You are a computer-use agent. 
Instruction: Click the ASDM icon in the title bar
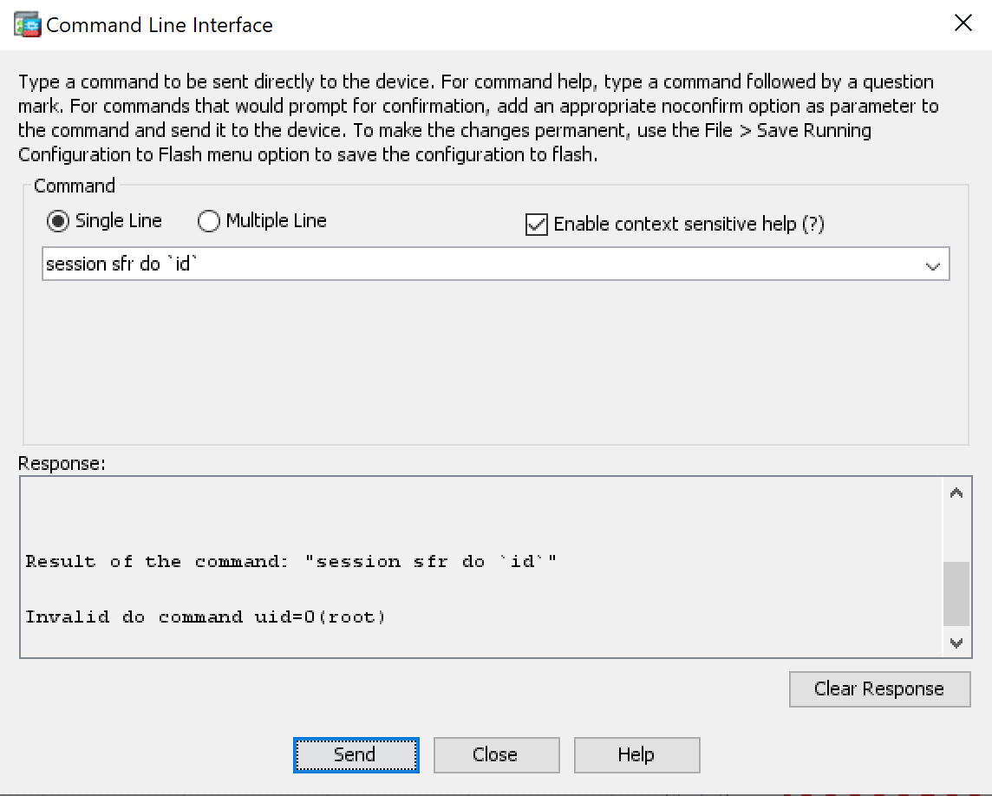[28, 24]
